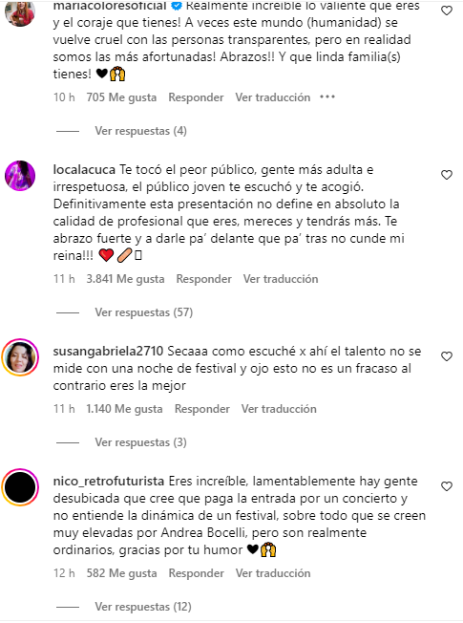Screen dimensions: 463x623
Task: Expand Ver respuestas (4)
Action: (140, 131)
